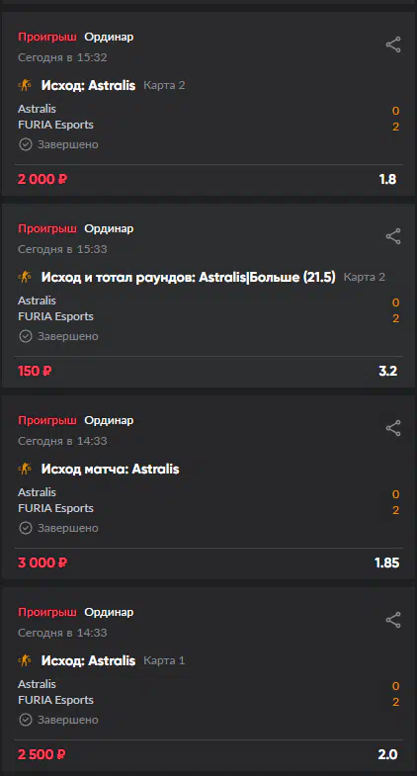The height and width of the screenshot is (776, 417).
Task: Click the Завершено checkmark in the 15:33 bet
Action: click(x=26, y=336)
